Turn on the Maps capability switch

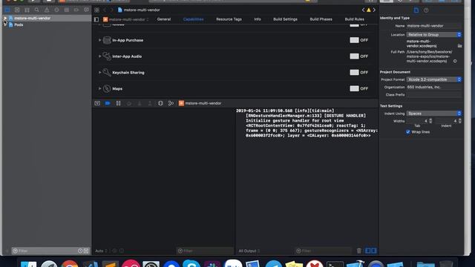point(354,88)
